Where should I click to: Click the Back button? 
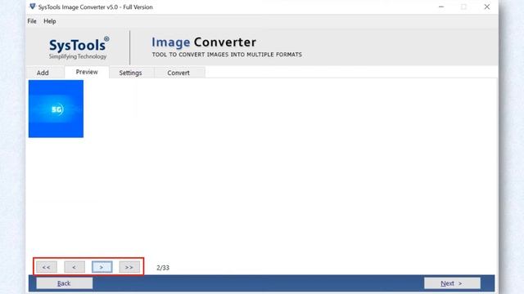[64, 283]
